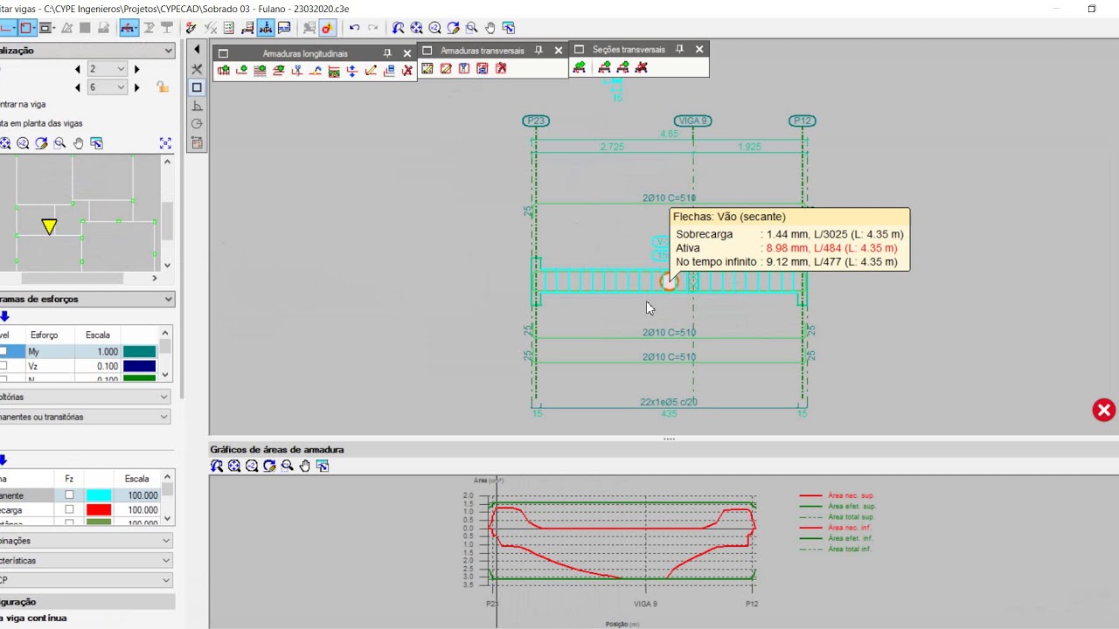Click the pencil edit icon in Armaduras longitudinais

pyautogui.click(x=371, y=70)
